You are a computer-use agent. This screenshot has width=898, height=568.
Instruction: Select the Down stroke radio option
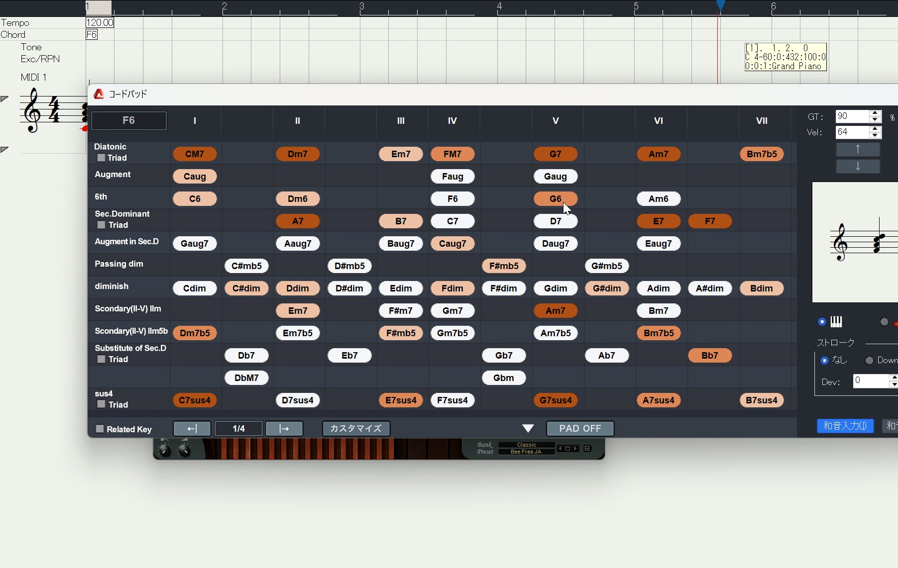(869, 360)
